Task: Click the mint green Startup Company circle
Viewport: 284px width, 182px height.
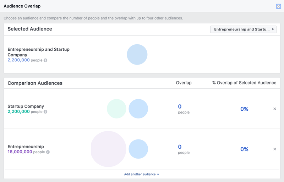Action: coord(116,109)
